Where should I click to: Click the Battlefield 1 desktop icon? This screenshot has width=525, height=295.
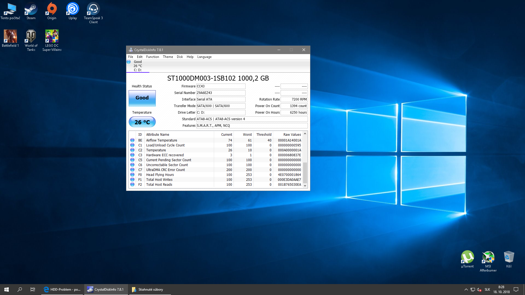10,38
